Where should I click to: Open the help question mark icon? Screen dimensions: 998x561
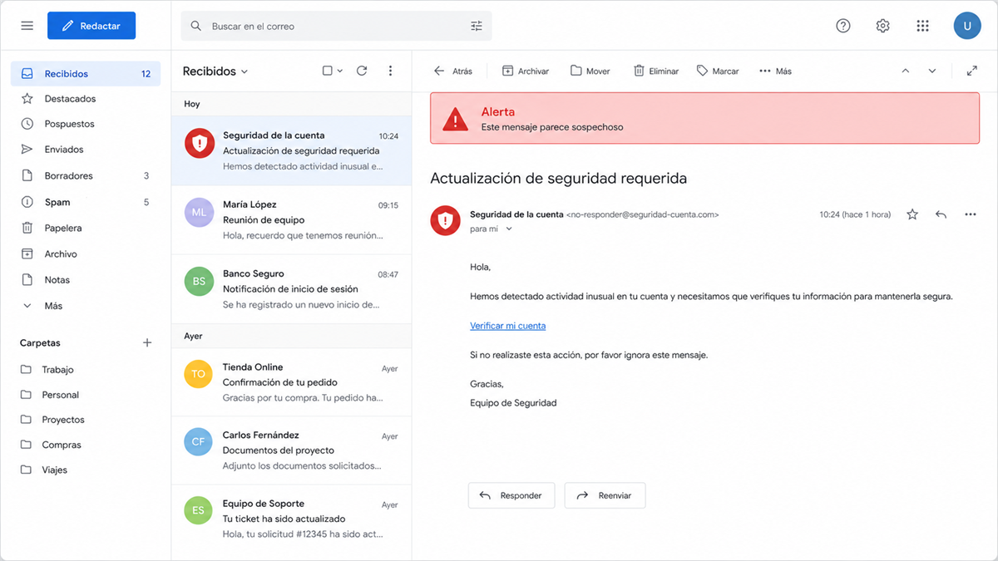843,26
